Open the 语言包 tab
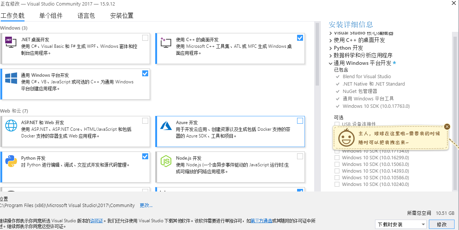This screenshot has height=230, width=459. pyautogui.click(x=86, y=16)
